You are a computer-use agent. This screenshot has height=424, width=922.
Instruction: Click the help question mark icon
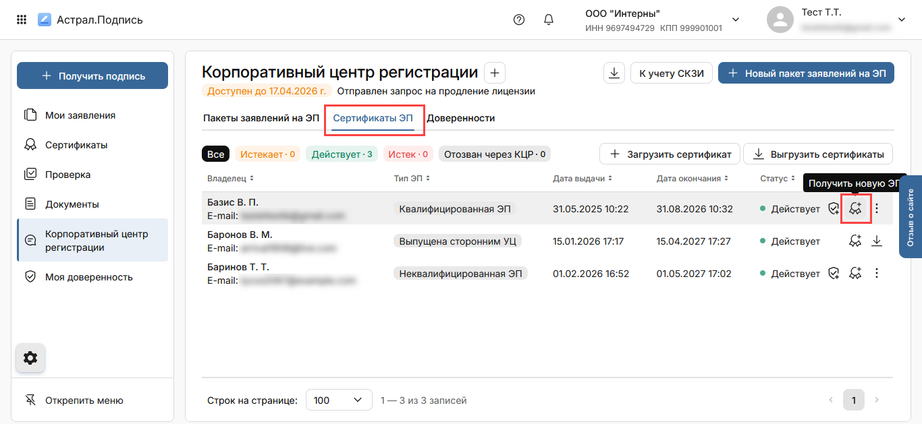[x=519, y=20]
